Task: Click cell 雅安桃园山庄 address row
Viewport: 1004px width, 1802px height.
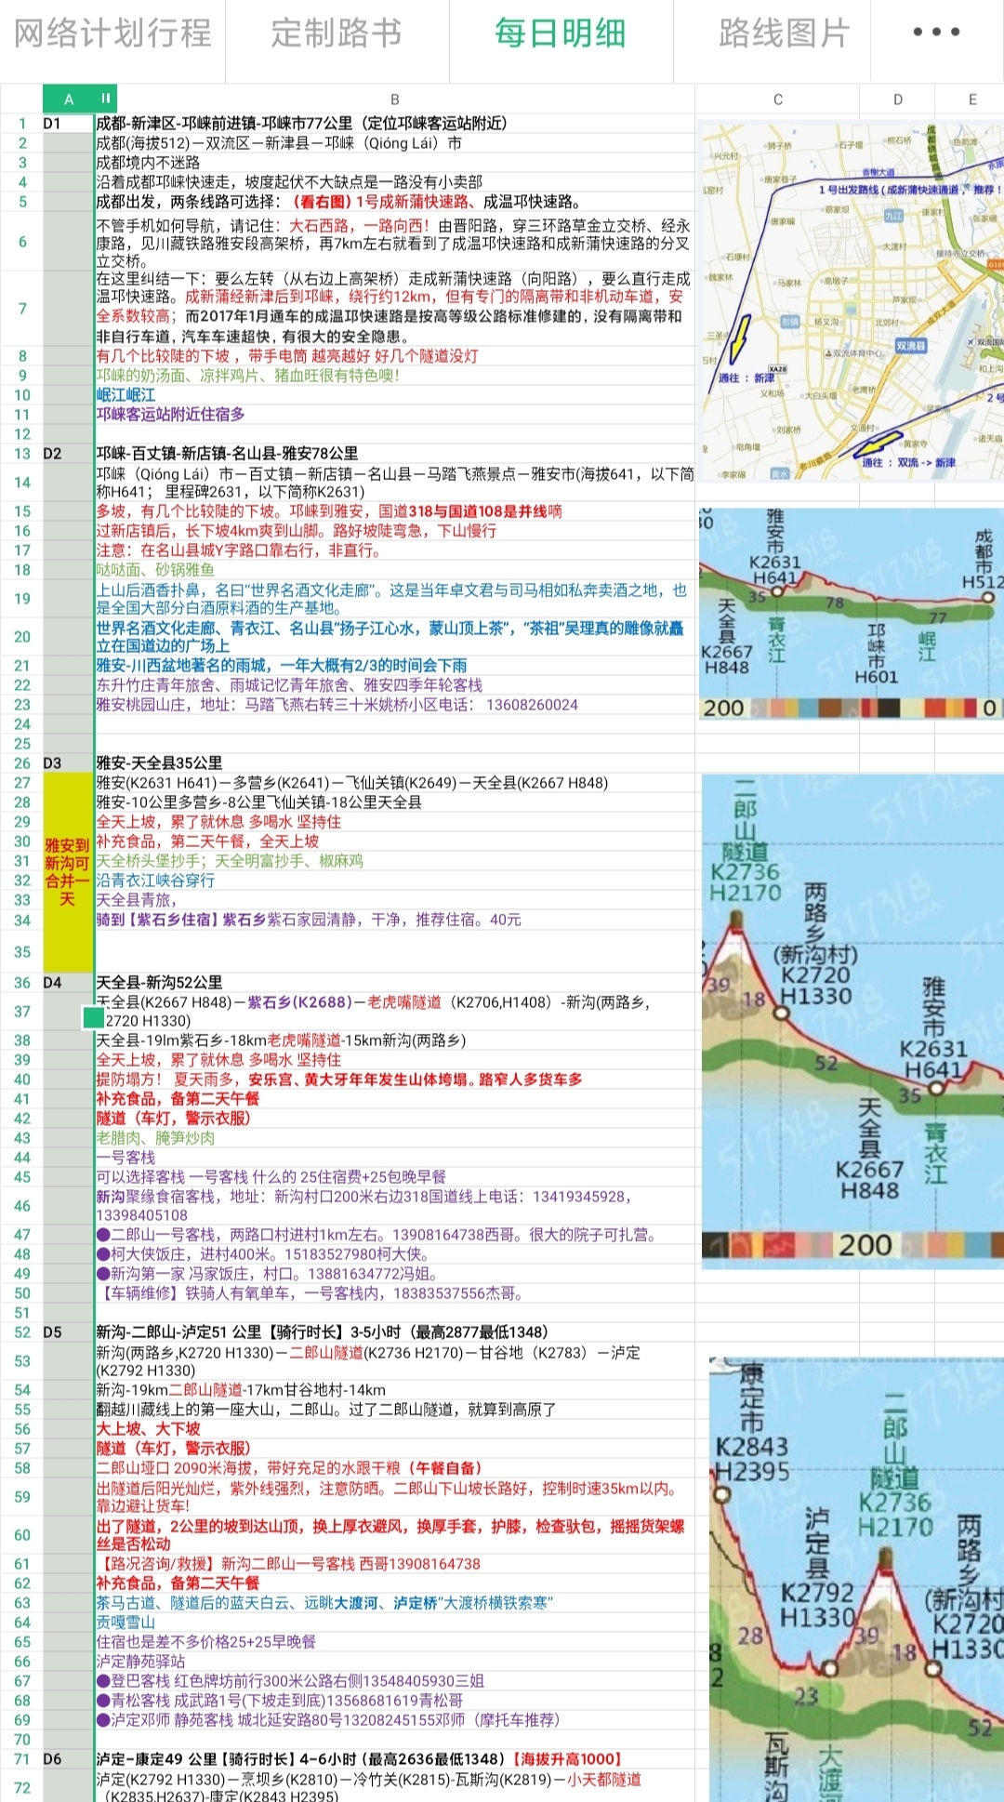Action: [x=394, y=705]
